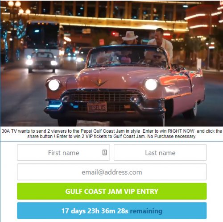Click the autofill contact icon in First name
This screenshot has width=223, height=222.
[x=105, y=152]
